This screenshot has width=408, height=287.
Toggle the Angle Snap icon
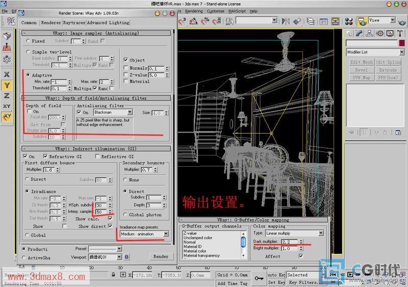[193, 21]
